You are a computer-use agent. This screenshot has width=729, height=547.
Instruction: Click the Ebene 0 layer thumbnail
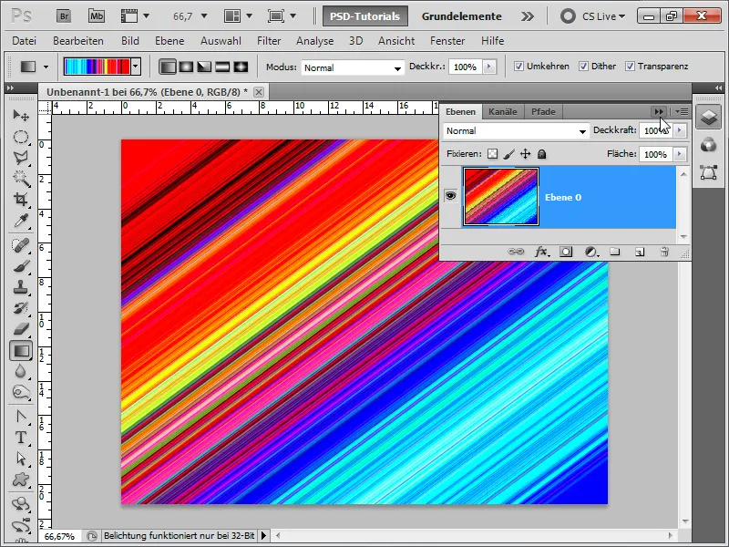[501, 197]
